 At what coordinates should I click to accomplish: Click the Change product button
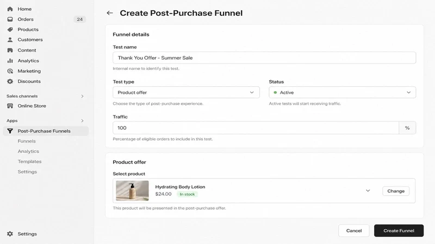[396, 191]
